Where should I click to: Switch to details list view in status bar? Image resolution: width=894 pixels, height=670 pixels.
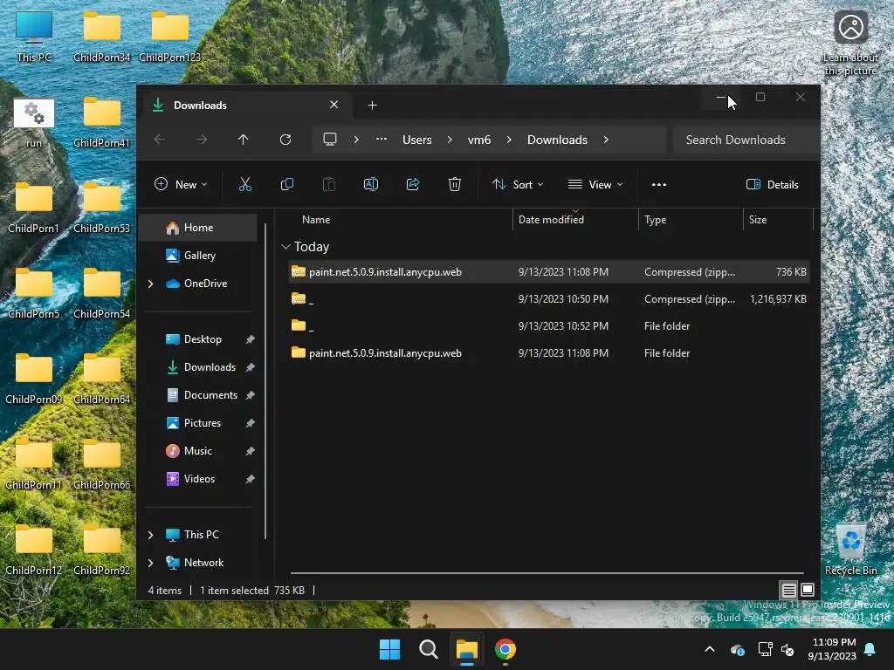point(788,591)
